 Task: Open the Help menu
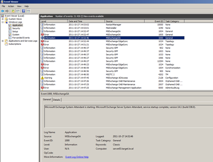click(26, 6)
